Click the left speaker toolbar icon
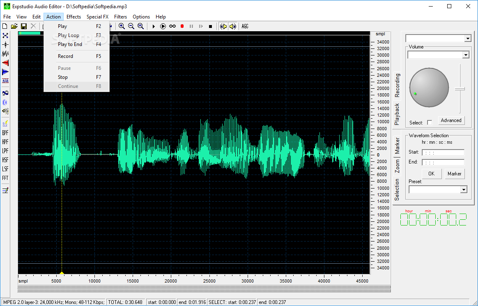This screenshot has width=478, height=306. pos(223,27)
